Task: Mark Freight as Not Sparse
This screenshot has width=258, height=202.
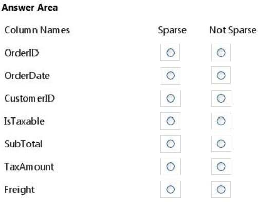Action: pyautogui.click(x=221, y=189)
